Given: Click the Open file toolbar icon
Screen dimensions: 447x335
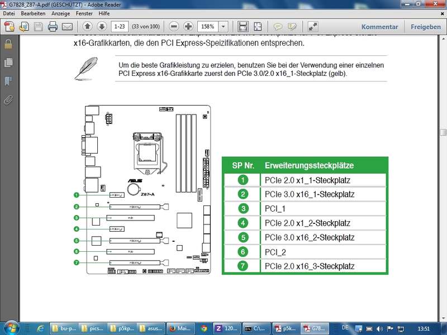Looking at the screenshot, I should (x=24, y=27).
